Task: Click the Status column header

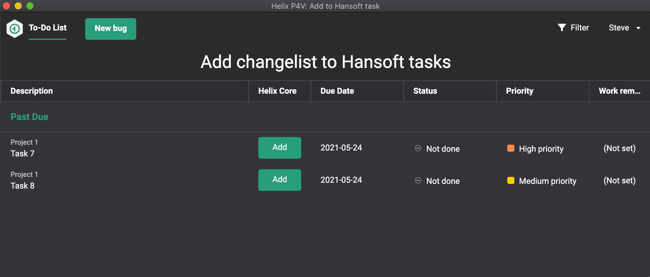Action: 425,91
